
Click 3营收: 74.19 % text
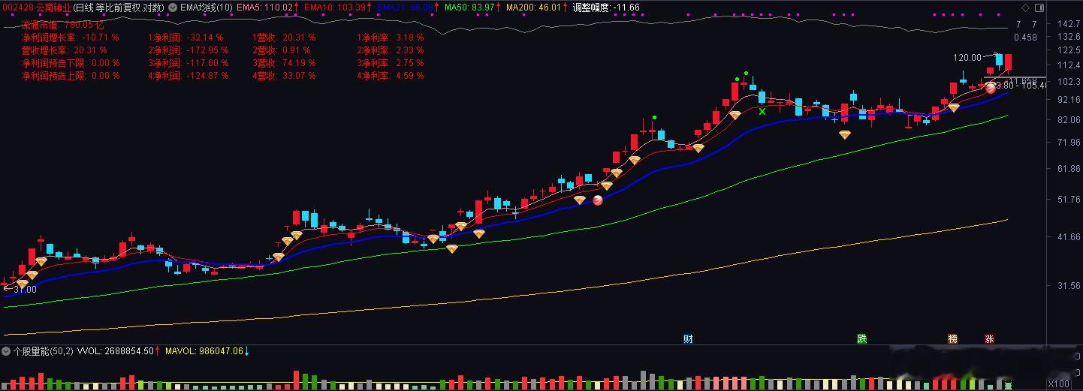click(284, 63)
